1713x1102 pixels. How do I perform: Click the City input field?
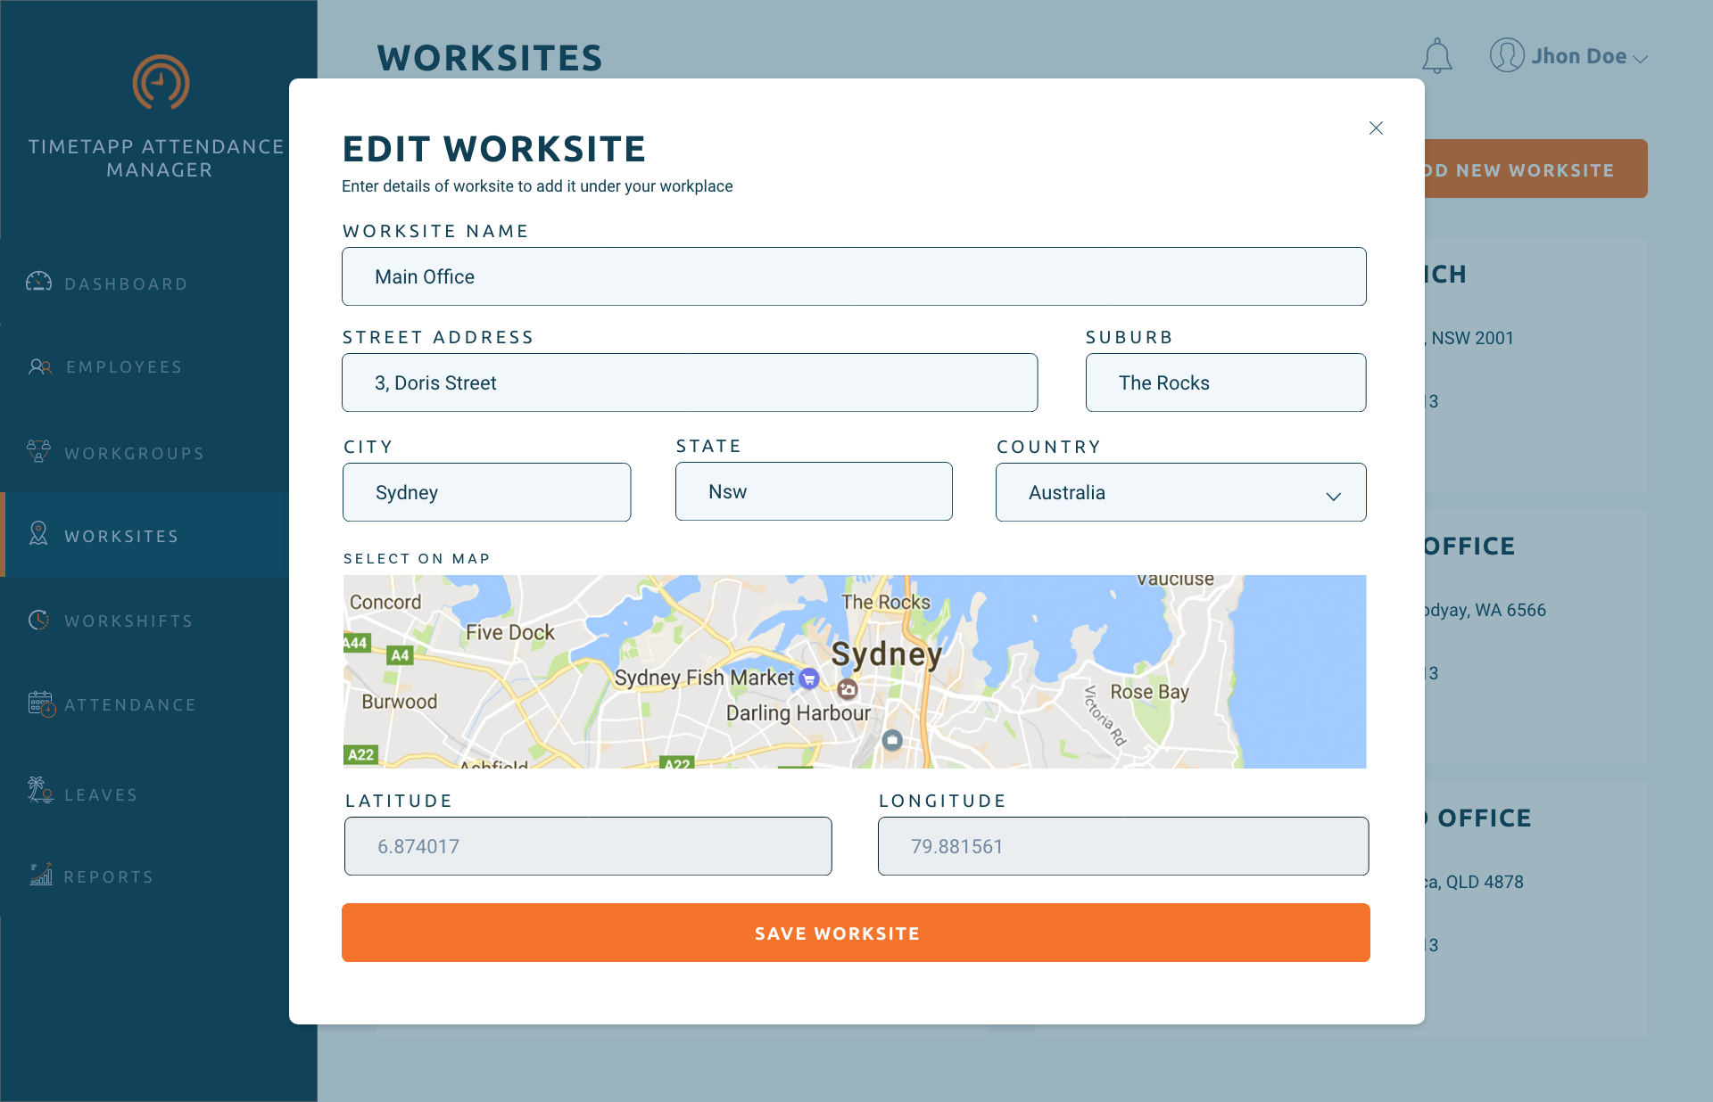click(487, 492)
